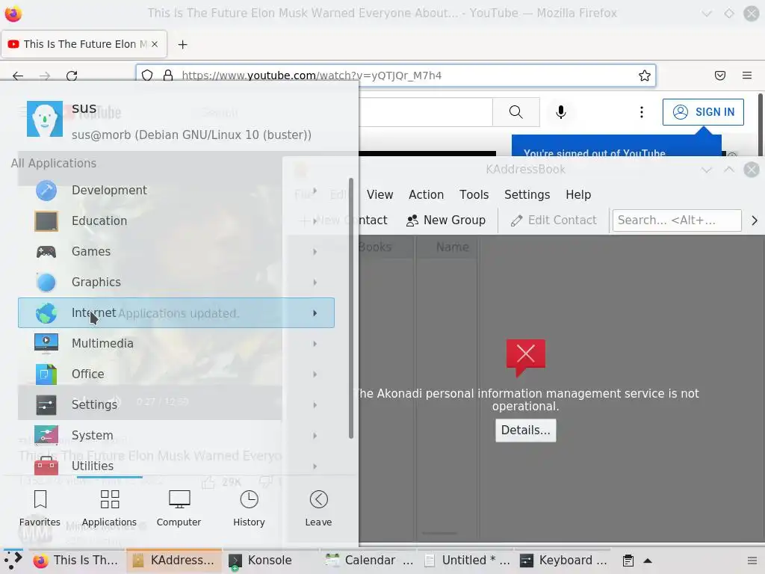
Task: Open the panel options hamburger icon
Action: click(753, 561)
